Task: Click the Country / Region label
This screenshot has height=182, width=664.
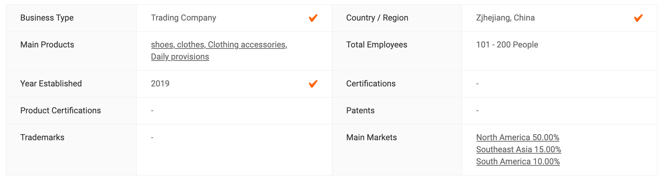Action: pyautogui.click(x=377, y=18)
